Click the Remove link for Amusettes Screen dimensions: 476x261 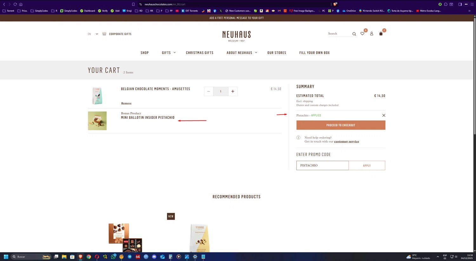(x=126, y=103)
